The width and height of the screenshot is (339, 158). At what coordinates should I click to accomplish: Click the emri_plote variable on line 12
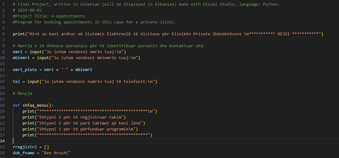[25, 69]
